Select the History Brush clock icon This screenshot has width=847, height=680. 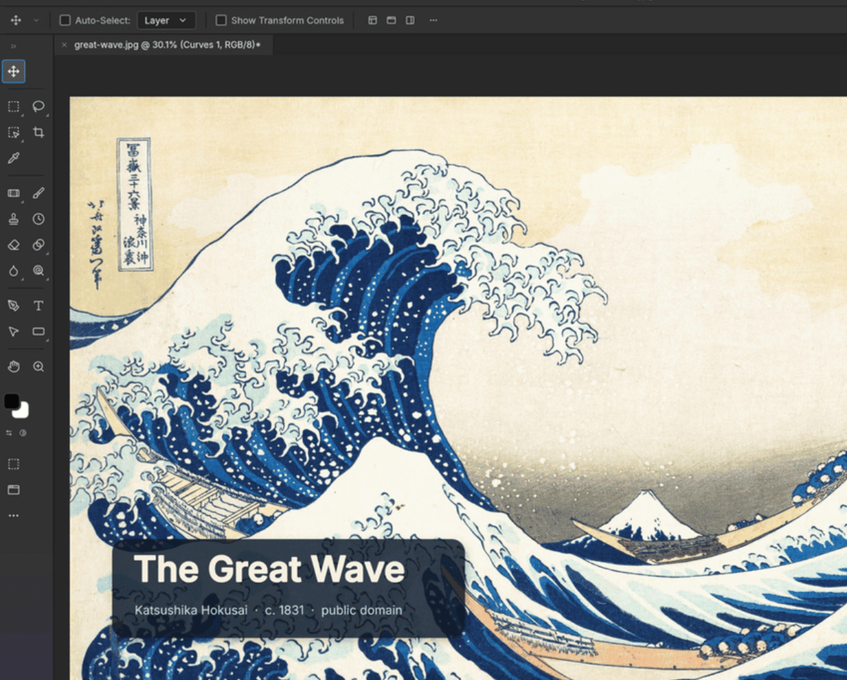pyautogui.click(x=38, y=219)
